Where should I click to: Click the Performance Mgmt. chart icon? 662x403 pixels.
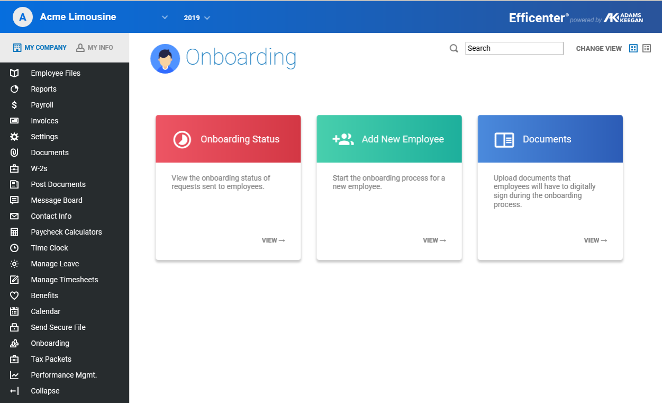(14, 375)
